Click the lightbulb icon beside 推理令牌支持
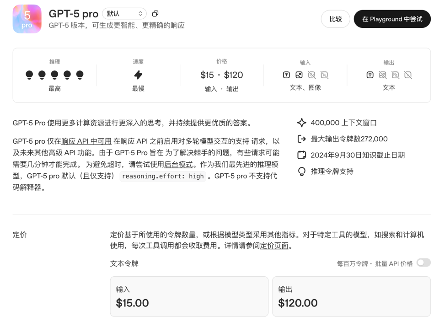 (x=301, y=172)
